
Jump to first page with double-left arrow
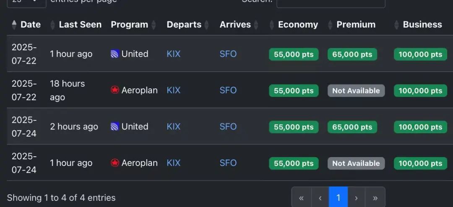(301, 197)
